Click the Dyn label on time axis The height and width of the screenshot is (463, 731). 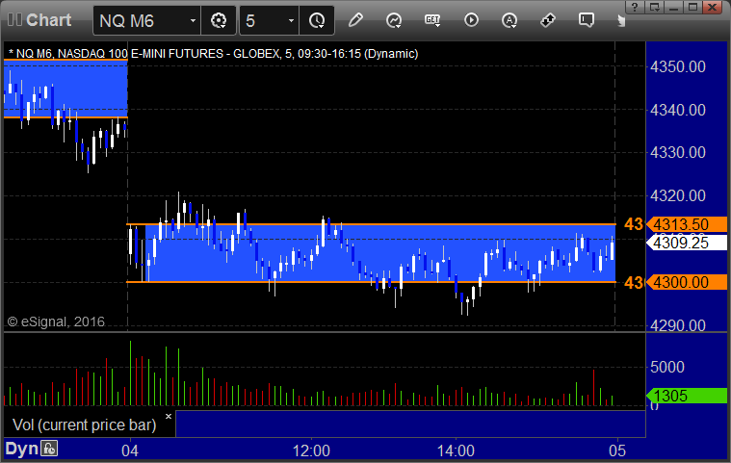click(x=21, y=449)
